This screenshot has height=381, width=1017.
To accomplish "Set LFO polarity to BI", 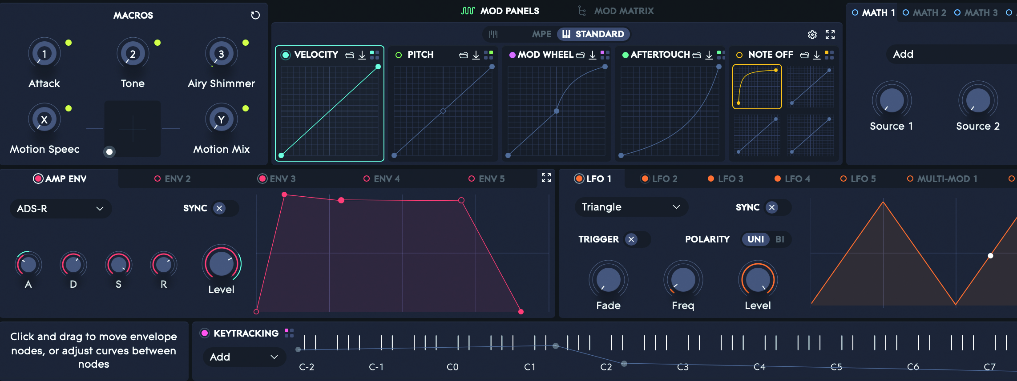I will click(x=779, y=239).
